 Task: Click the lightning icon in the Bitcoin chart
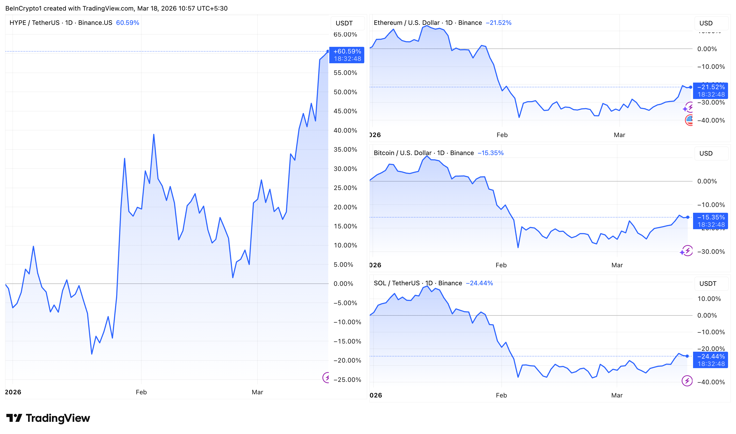tap(687, 251)
